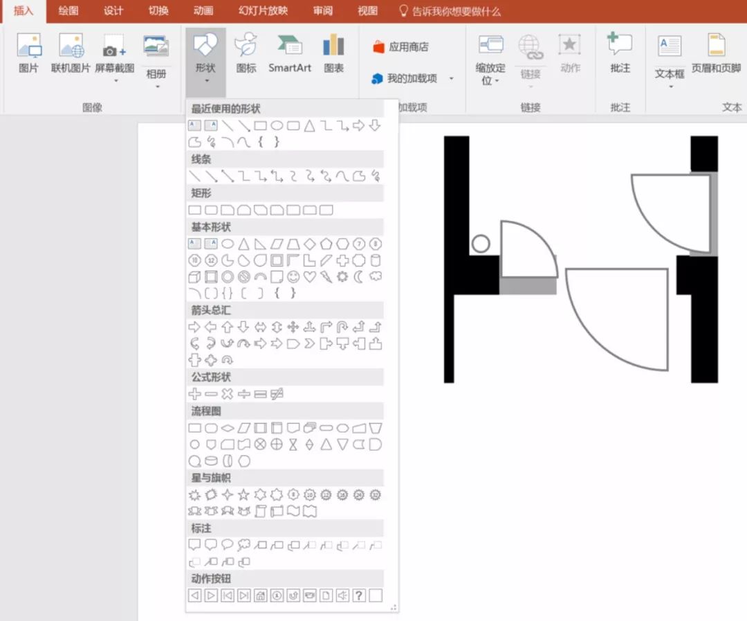Choose the crescent moon shape
This screenshot has width=747, height=621.
pos(359,277)
